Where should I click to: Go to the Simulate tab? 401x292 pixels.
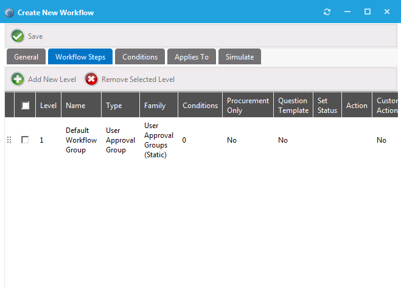pyautogui.click(x=240, y=57)
